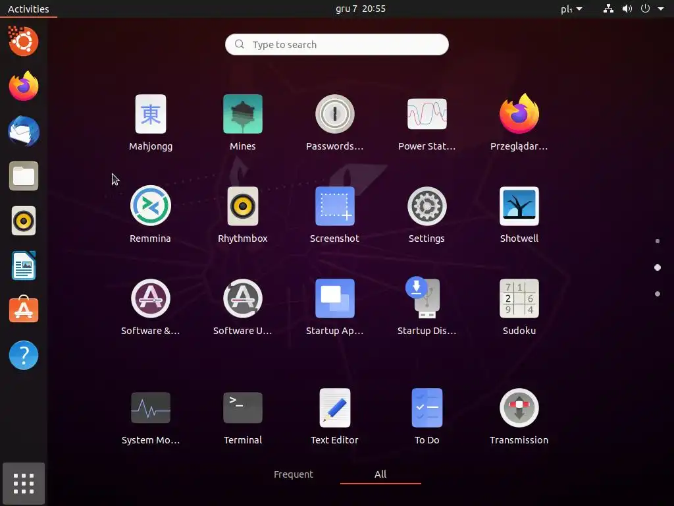Launch the Terminal
This screenshot has height=506, width=674.
[242, 416]
